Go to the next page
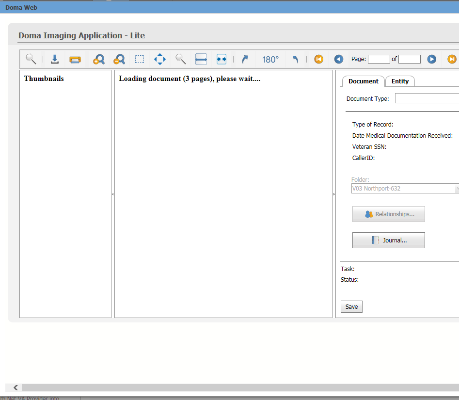459x400 pixels. coord(431,59)
